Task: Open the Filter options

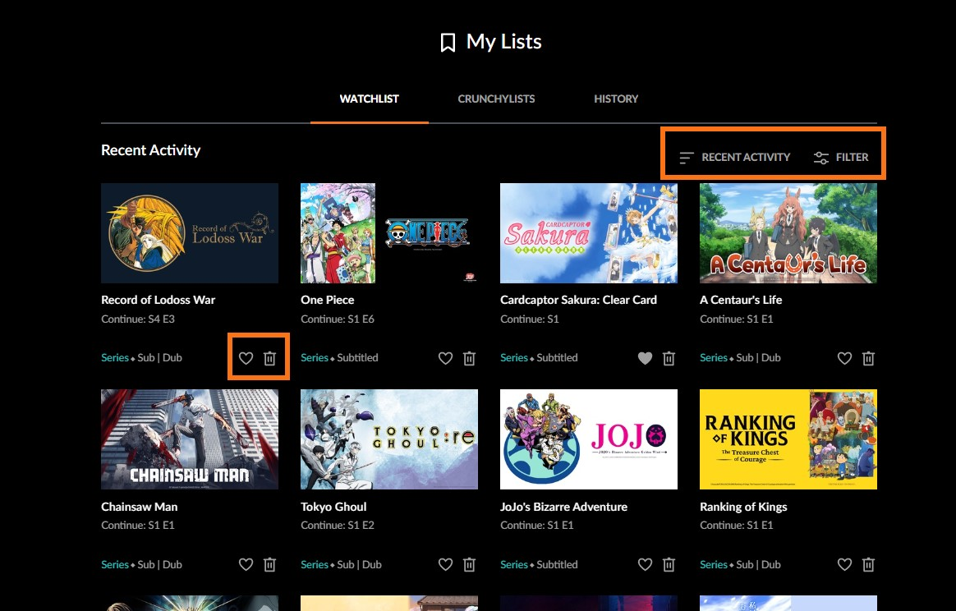Action: tap(841, 158)
